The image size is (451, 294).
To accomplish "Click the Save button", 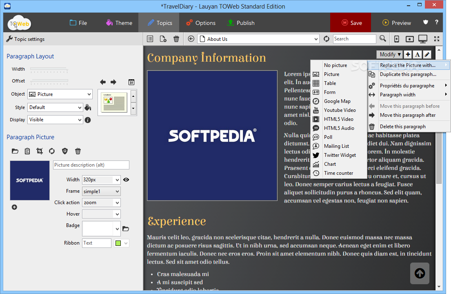I will pos(351,23).
